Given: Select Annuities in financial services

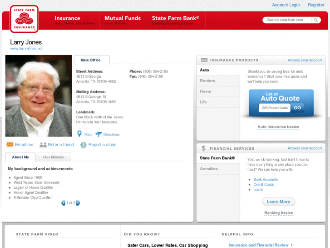Looking at the screenshot, I should (218, 169).
